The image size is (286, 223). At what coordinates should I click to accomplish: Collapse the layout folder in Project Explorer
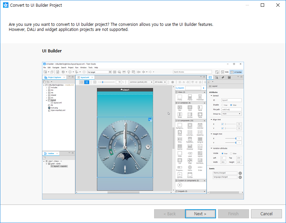[x=47, y=100]
